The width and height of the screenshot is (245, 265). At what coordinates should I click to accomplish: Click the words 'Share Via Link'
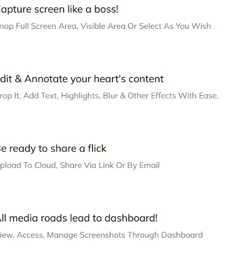pyautogui.click(x=87, y=165)
